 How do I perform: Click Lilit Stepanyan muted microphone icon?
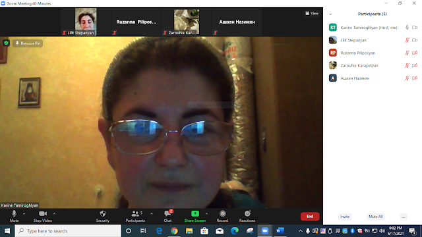407,40
